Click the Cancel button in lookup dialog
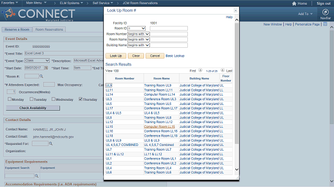Image resolution: width=334 pixels, height=187 pixels. point(155,56)
